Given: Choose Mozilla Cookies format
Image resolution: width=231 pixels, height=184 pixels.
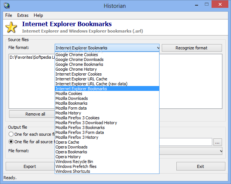Looking at the screenshot, I should tap(107, 93).
